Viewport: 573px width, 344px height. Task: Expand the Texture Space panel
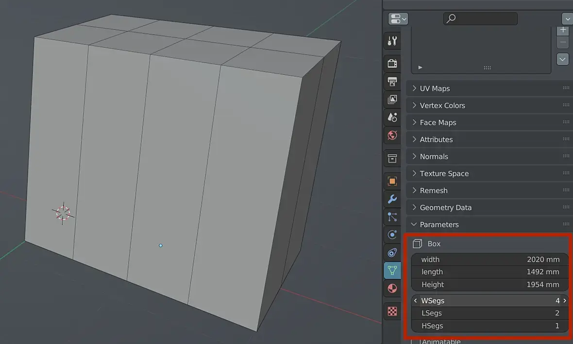click(x=489, y=173)
